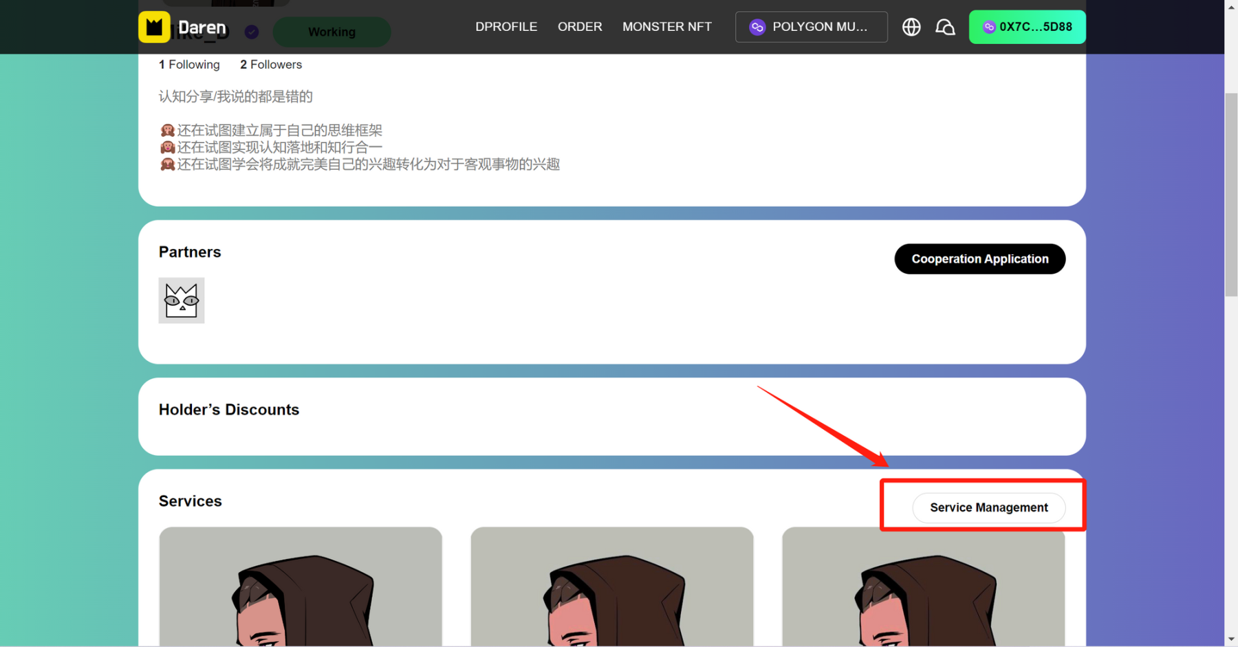Click the yellow Daren logo icon
This screenshot has width=1238, height=647.
pyautogui.click(x=154, y=28)
